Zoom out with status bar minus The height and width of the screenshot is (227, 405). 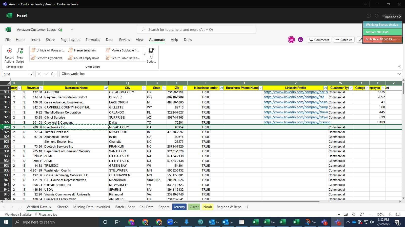[x=370, y=214]
